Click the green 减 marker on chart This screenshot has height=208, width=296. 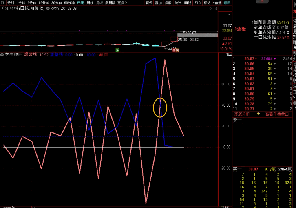pos(117,50)
